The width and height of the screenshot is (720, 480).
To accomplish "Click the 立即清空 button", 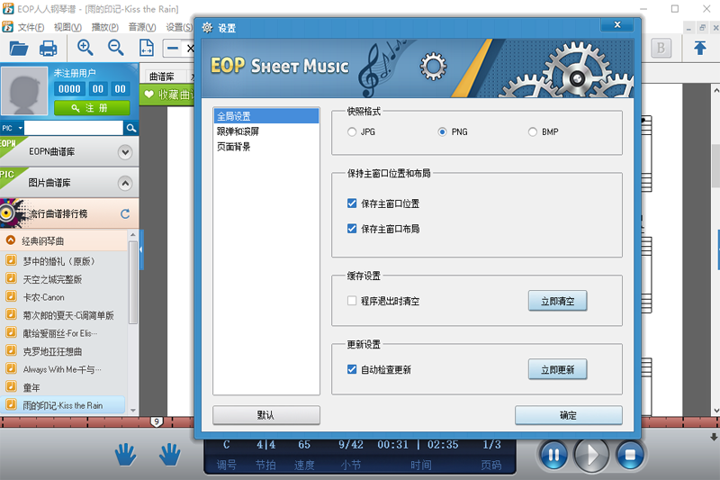I will 557,301.
